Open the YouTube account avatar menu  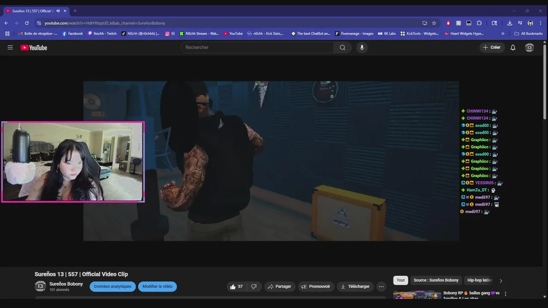[530, 47]
